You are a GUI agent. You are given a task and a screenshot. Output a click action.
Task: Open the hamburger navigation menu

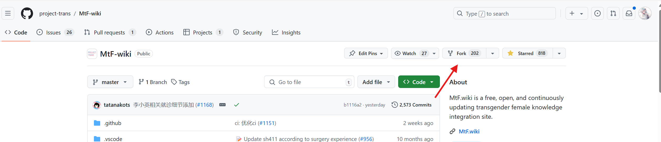tap(8, 13)
